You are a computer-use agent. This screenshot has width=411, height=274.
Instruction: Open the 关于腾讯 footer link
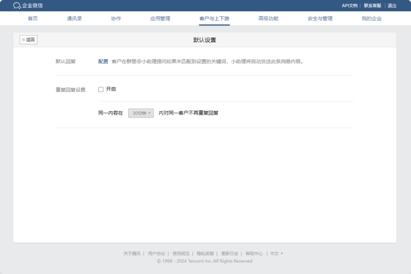132,253
